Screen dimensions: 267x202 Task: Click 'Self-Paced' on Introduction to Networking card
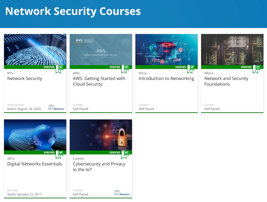[x=146, y=109]
